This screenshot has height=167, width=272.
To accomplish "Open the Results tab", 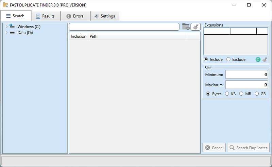I will (x=46, y=16).
